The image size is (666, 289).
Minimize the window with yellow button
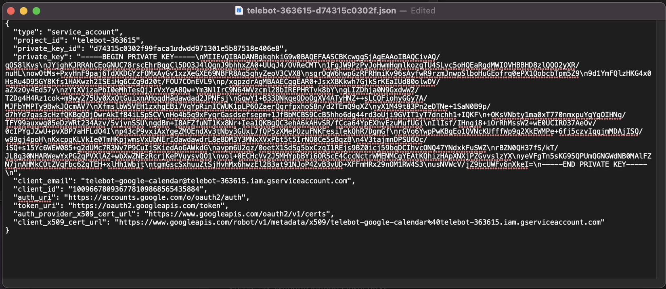coord(23,11)
